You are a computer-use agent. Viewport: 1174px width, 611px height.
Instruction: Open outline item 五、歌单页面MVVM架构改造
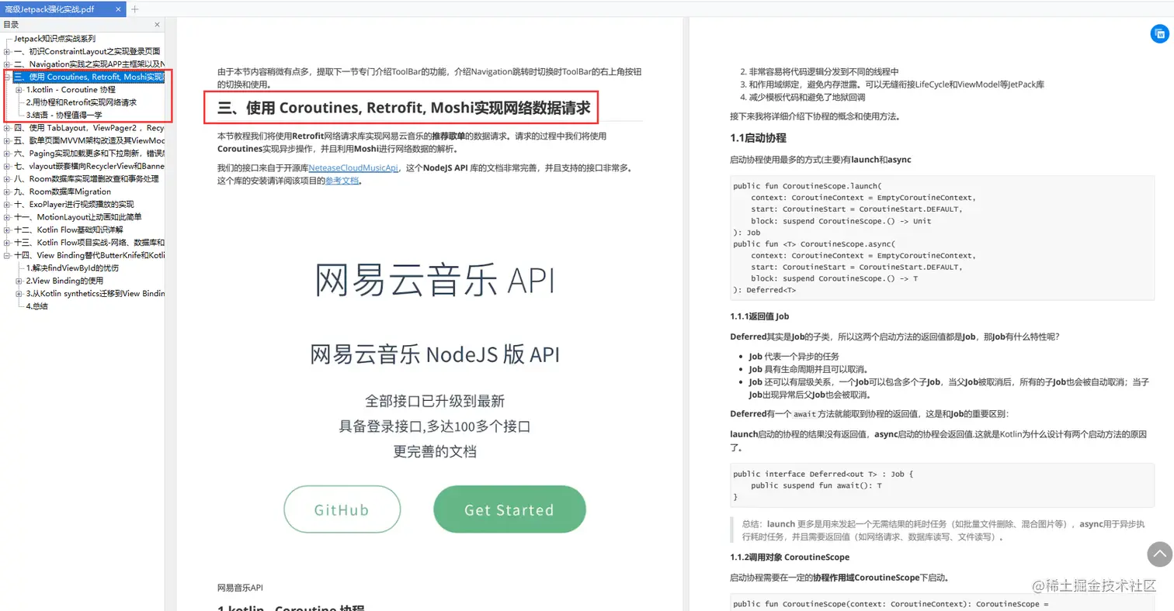89,141
